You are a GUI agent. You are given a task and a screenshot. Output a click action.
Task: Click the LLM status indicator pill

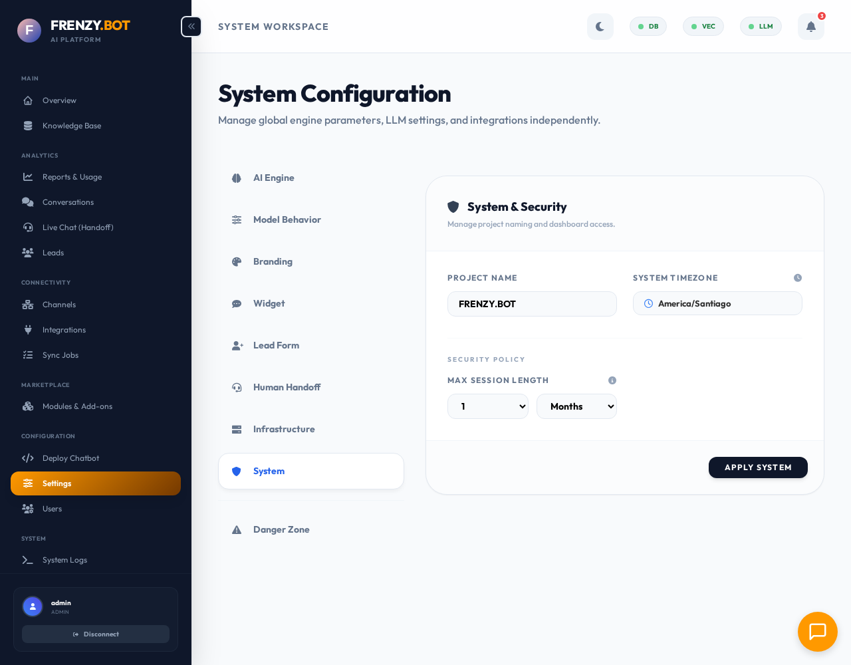pos(761,27)
